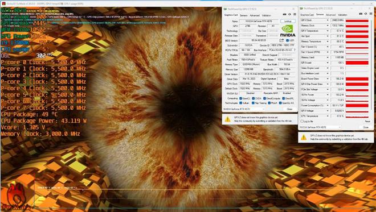Toggle the DirectCompute checkbox
Image resolution: width=376 pixels, height=212 pixels.
point(264,98)
